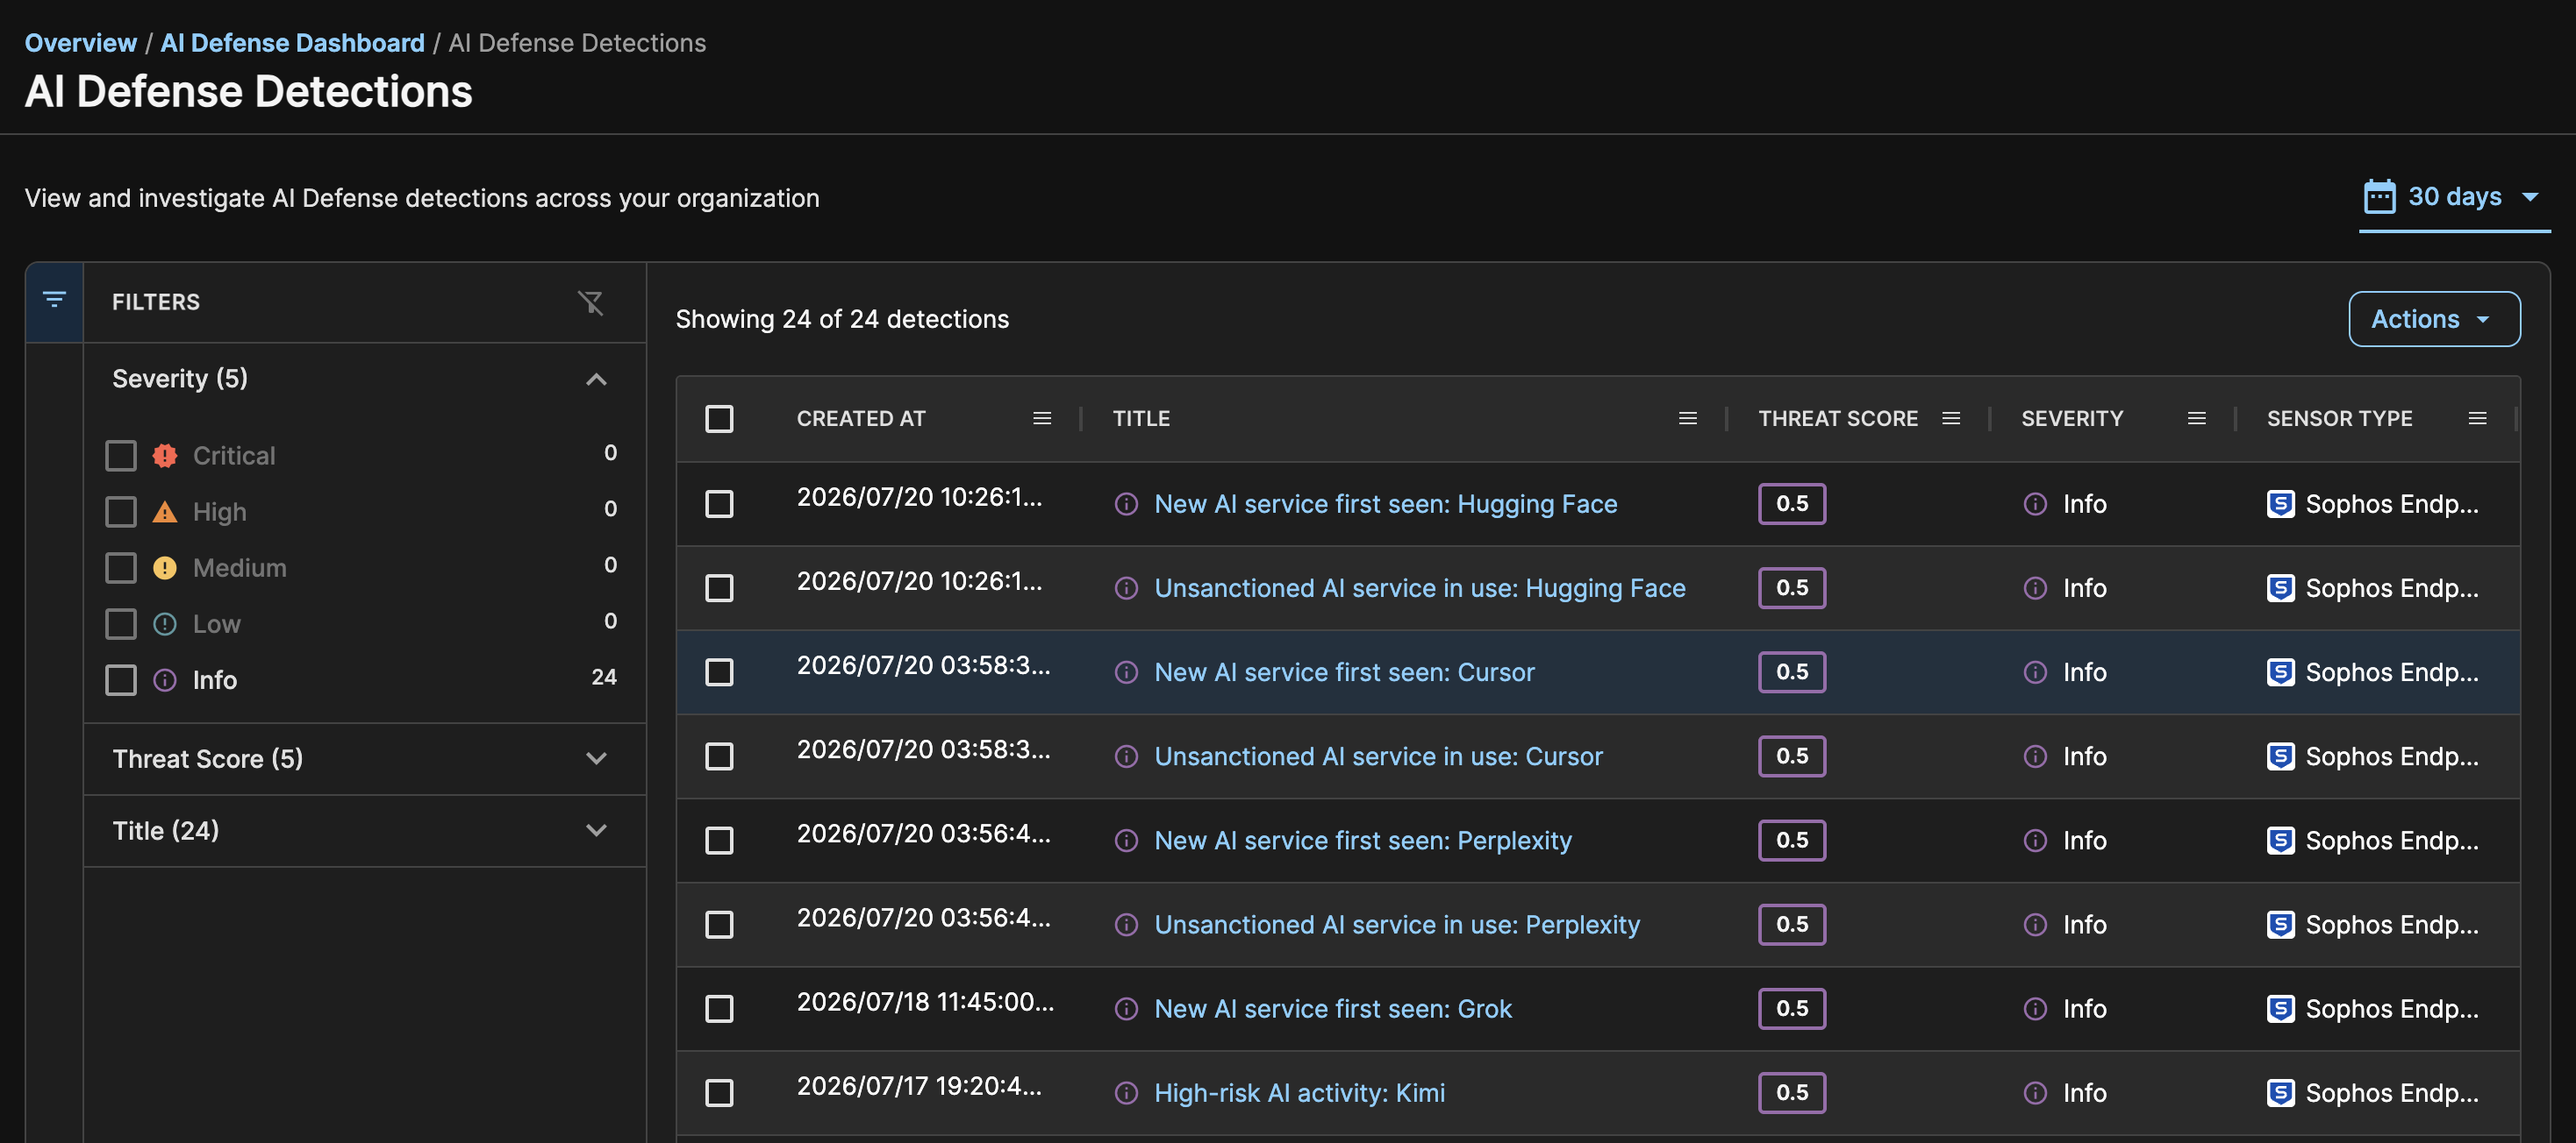Expand the Title (24) filter section
Screen dimensions: 2576x1143
(x=596, y=830)
